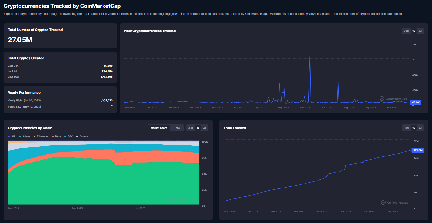Choose All range on Total Tracked chart
Screen dimensions: 432x223
(x=420, y=128)
